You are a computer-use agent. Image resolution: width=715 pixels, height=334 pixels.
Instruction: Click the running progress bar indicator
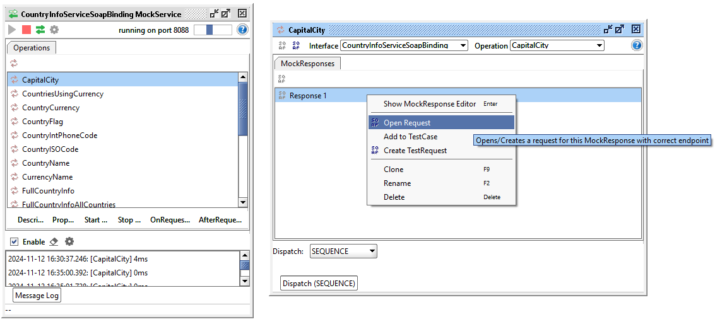(213, 30)
